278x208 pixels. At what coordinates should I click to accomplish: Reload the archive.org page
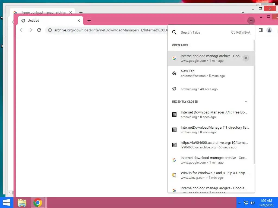[x=39, y=30]
